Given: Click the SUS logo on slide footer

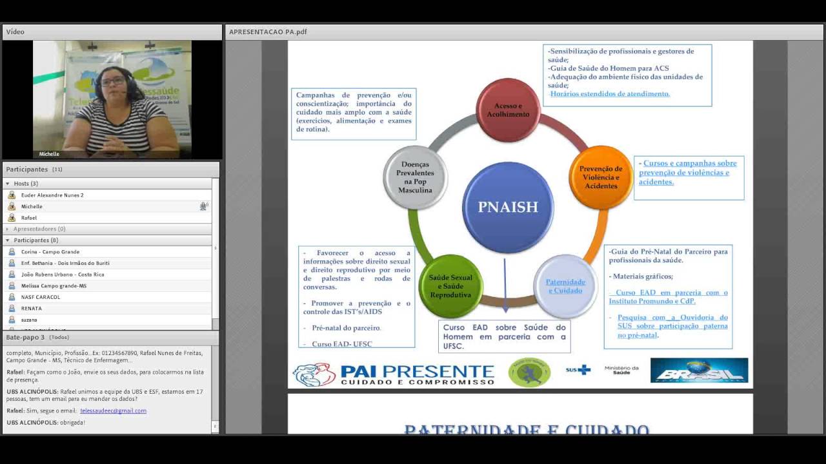Looking at the screenshot, I should tap(578, 370).
